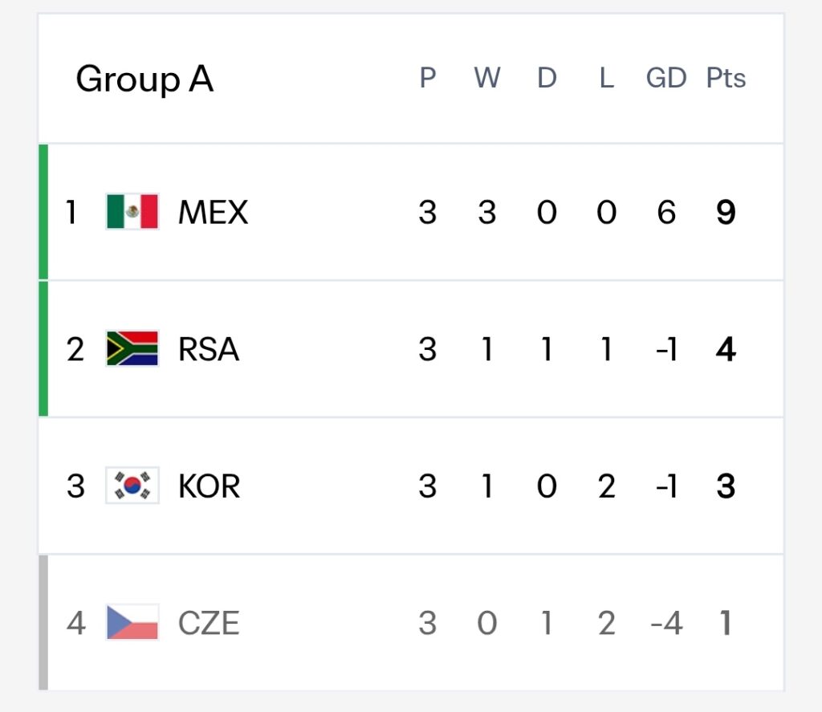Image resolution: width=822 pixels, height=712 pixels.
Task: Click the Mexico flag icon
Action: point(132,212)
